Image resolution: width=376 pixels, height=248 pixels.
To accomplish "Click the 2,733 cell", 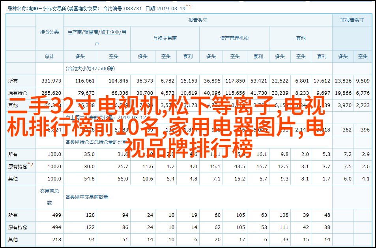I will point(363,105).
